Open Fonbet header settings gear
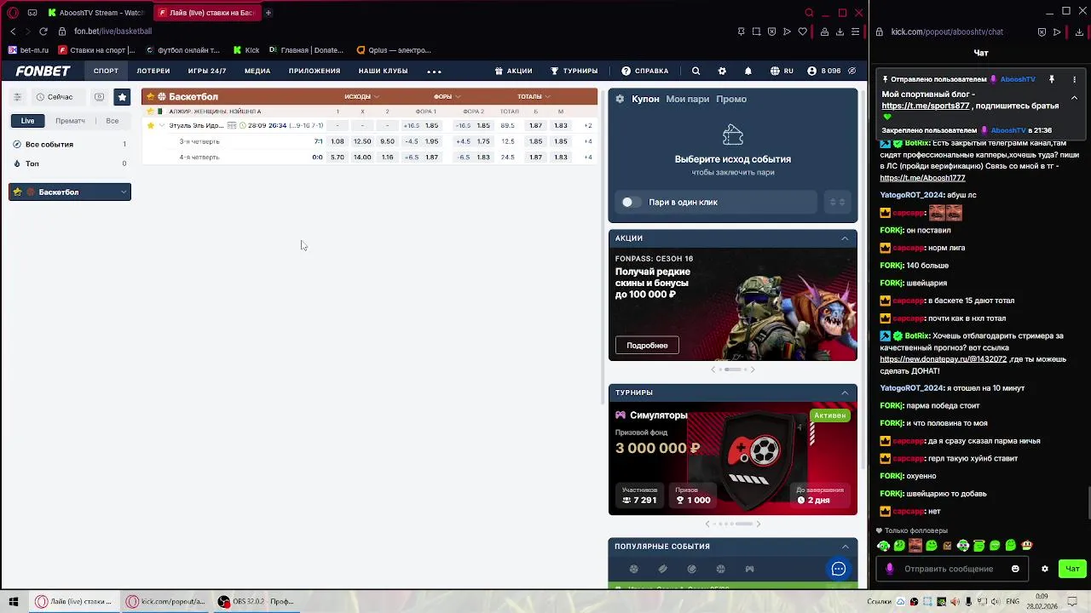Screen dimensions: 1091x613 pyautogui.click(x=722, y=72)
